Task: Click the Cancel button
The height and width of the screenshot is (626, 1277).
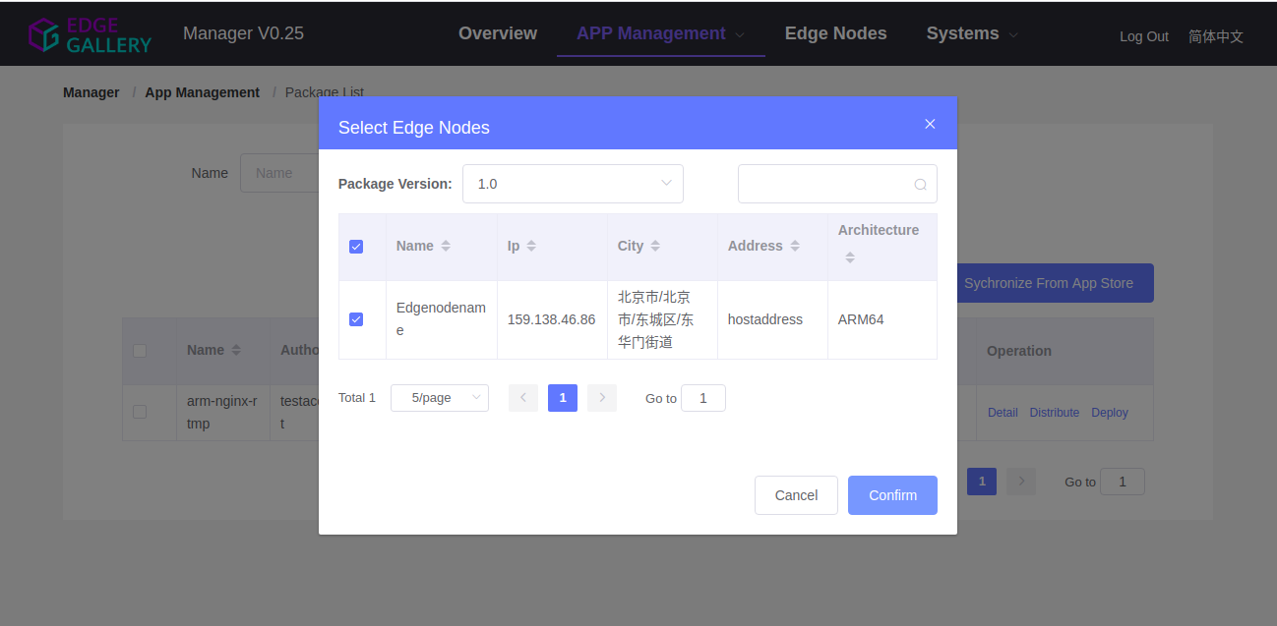Action: 796,495
